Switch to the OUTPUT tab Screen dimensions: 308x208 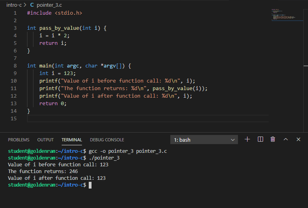45,140
